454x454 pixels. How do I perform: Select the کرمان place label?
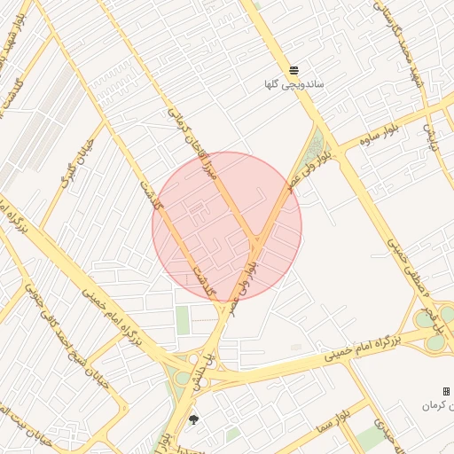click(x=438, y=406)
